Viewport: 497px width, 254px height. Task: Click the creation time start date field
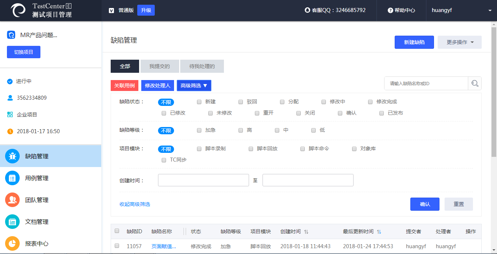[203, 180]
